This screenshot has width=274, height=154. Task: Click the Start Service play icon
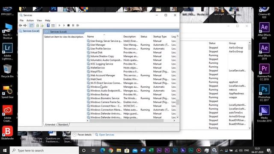tap(60, 26)
